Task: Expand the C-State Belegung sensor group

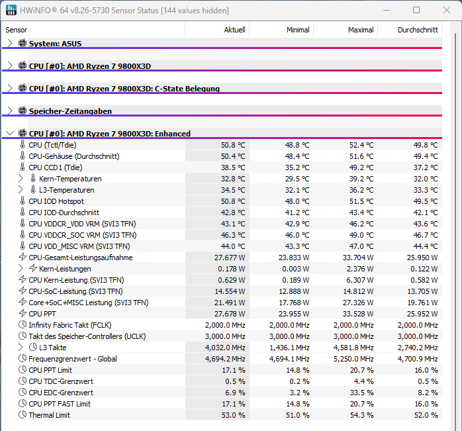Action: coord(9,88)
